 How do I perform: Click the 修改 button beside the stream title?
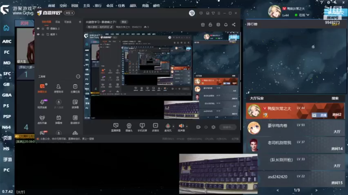point(124,22)
